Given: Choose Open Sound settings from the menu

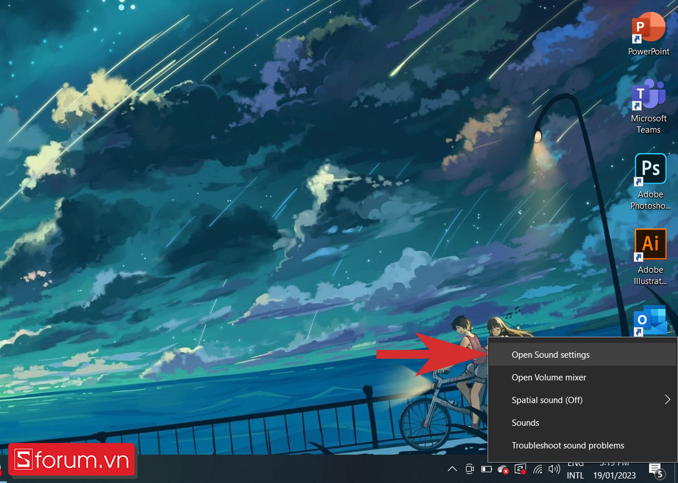Looking at the screenshot, I should coord(582,354).
